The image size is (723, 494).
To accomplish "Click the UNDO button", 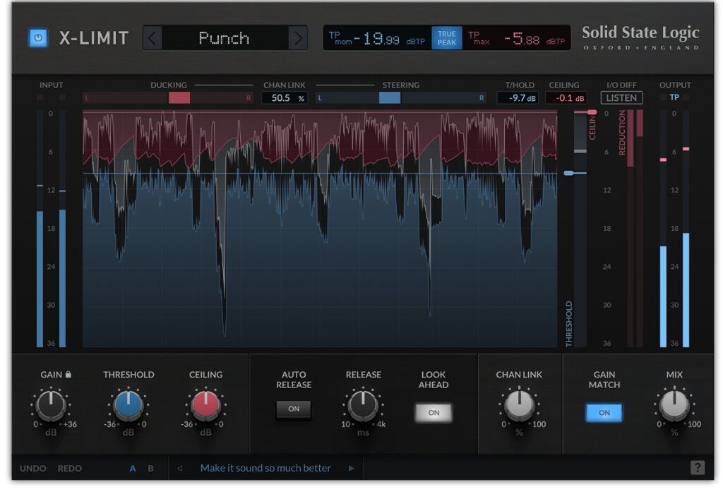I will [x=32, y=468].
